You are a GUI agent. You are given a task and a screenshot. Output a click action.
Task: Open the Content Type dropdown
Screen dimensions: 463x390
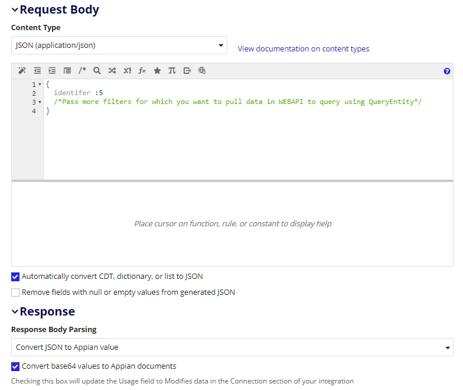pos(119,45)
